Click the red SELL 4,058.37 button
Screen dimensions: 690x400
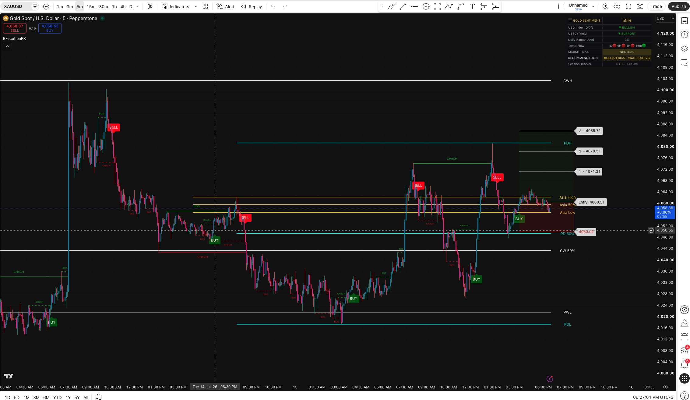point(15,28)
